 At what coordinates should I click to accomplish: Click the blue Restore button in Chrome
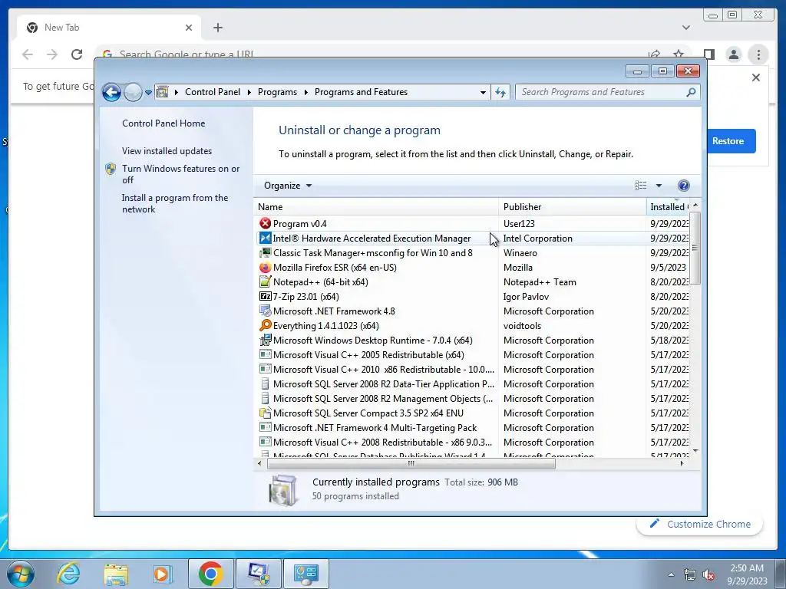(732, 141)
